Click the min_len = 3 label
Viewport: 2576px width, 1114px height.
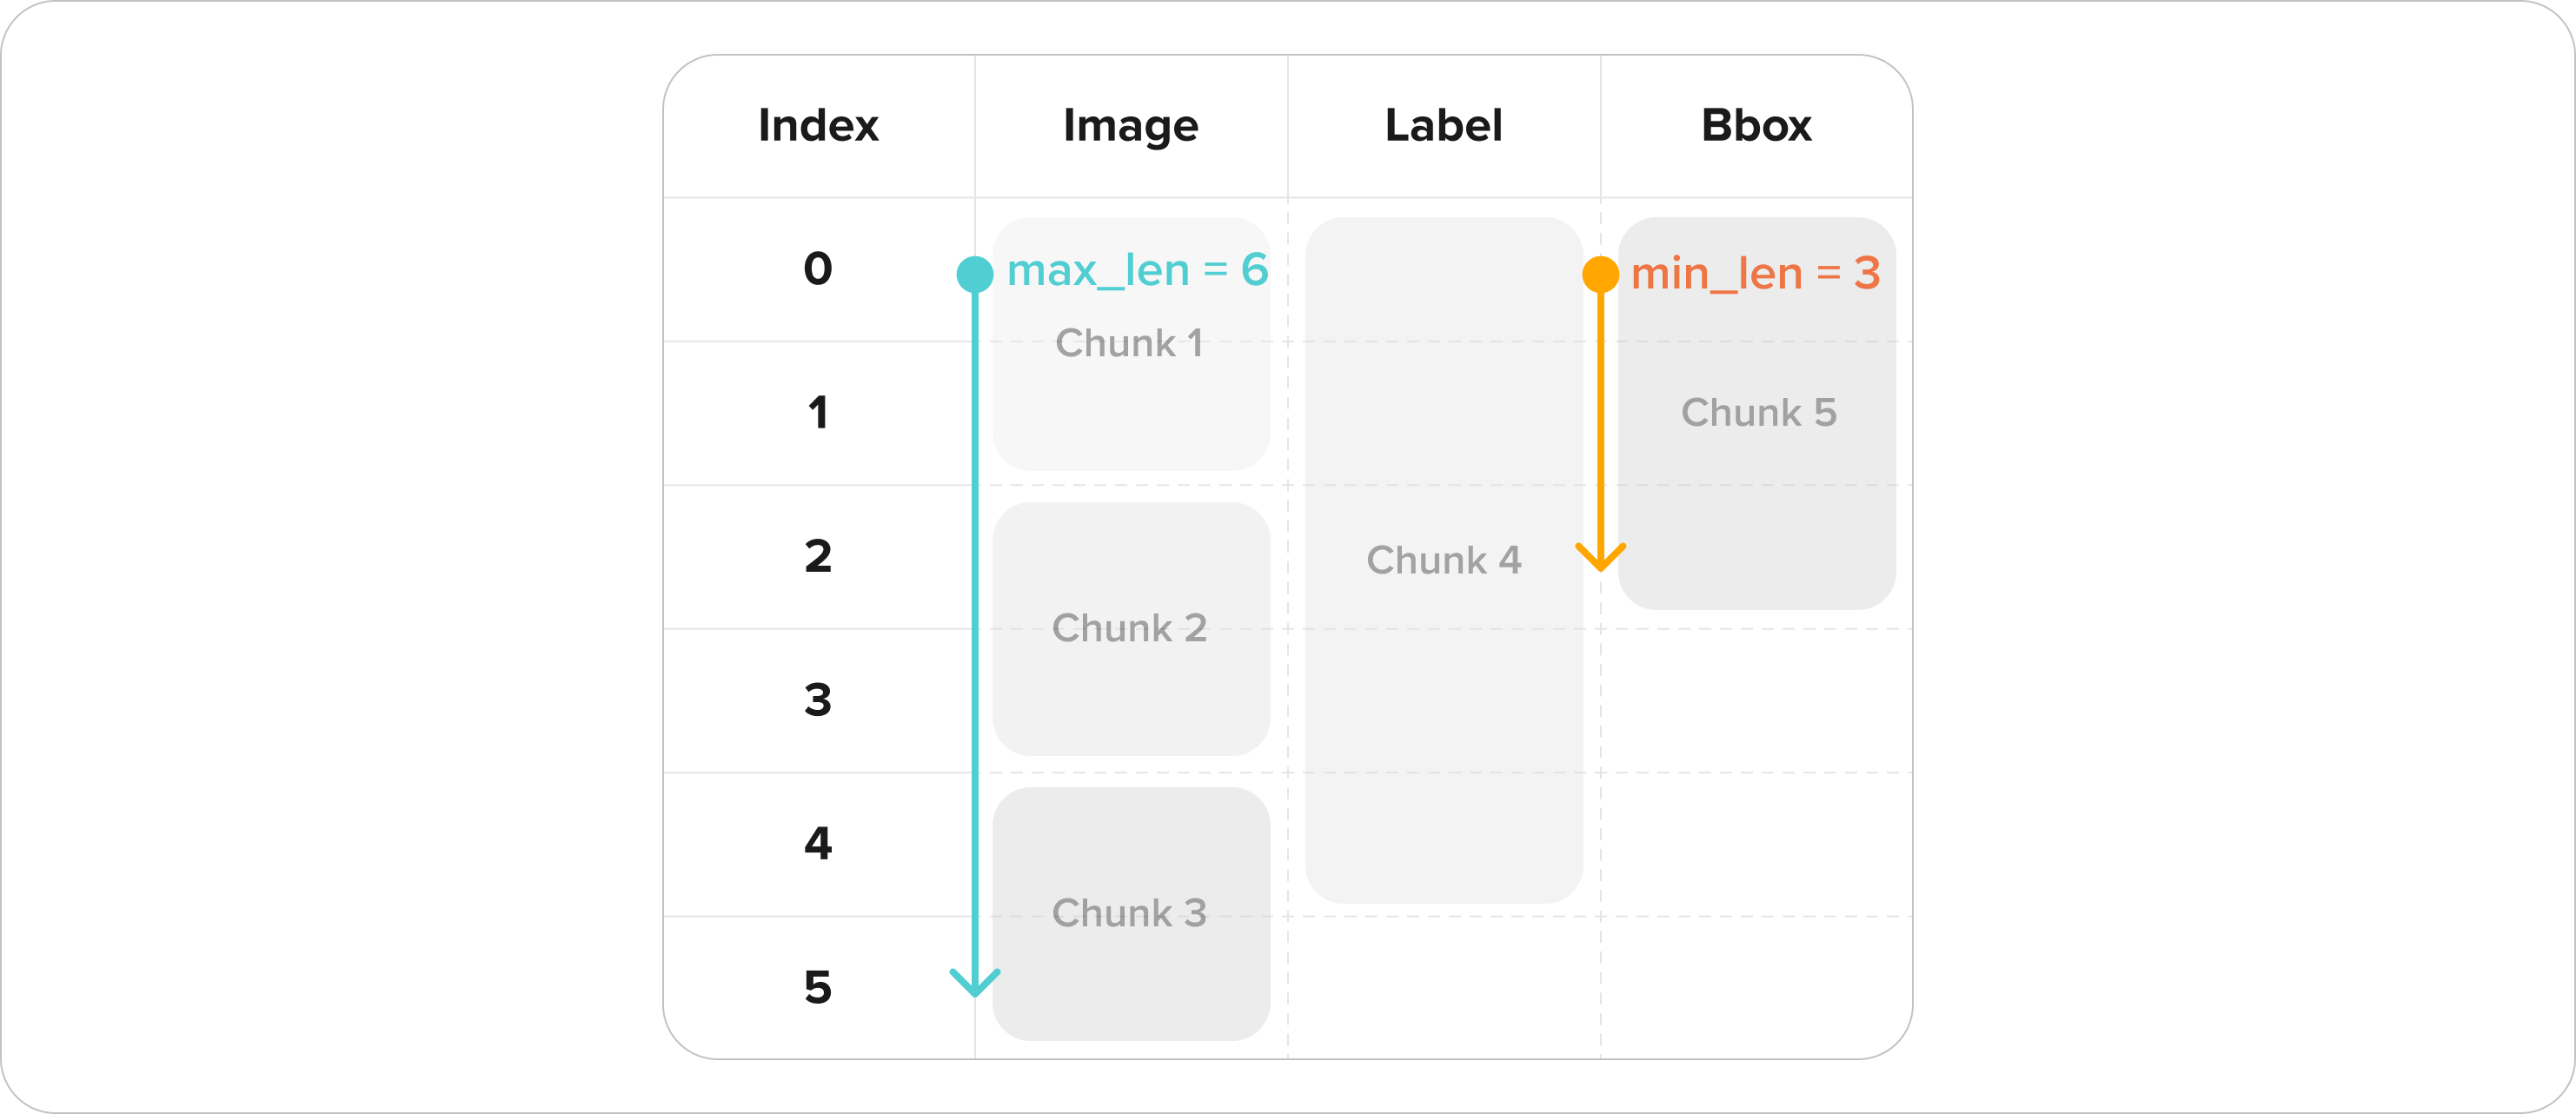click(x=1756, y=273)
